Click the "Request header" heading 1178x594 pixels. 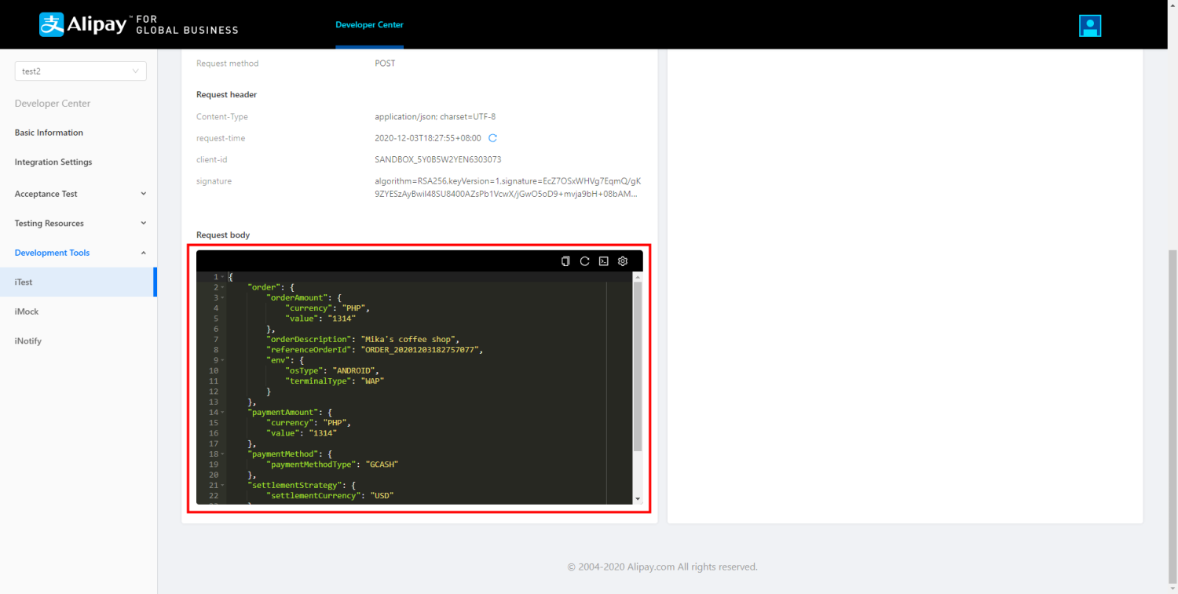click(x=227, y=94)
